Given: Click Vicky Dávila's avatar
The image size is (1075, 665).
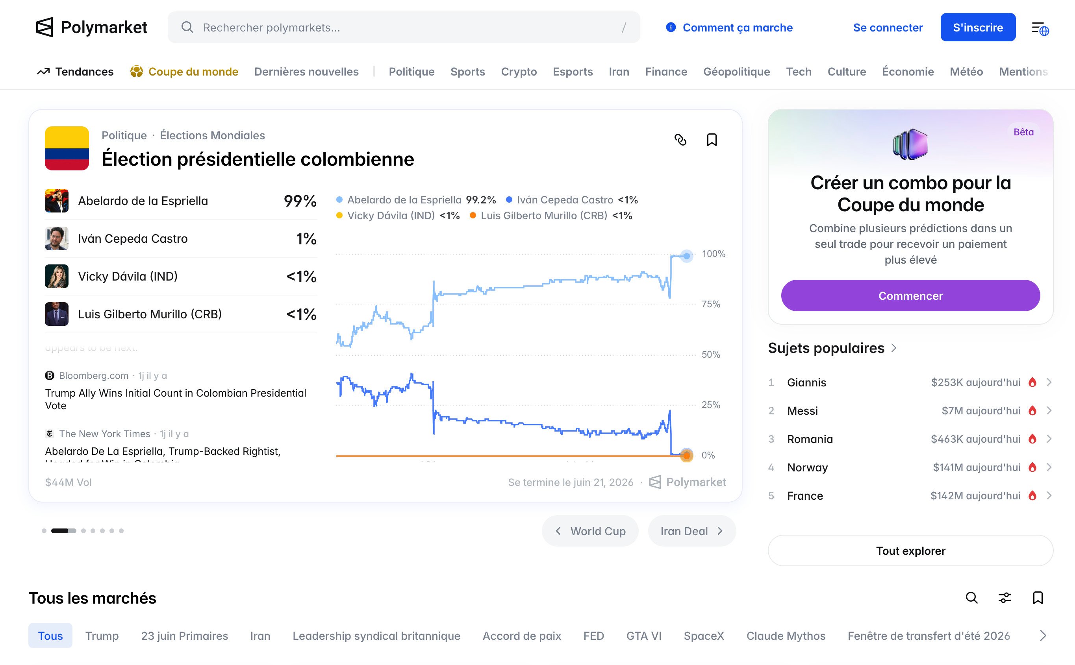Looking at the screenshot, I should tap(57, 276).
